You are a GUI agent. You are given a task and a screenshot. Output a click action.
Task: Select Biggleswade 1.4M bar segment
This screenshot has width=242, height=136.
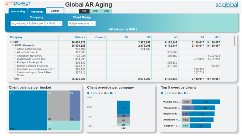pos(202,114)
